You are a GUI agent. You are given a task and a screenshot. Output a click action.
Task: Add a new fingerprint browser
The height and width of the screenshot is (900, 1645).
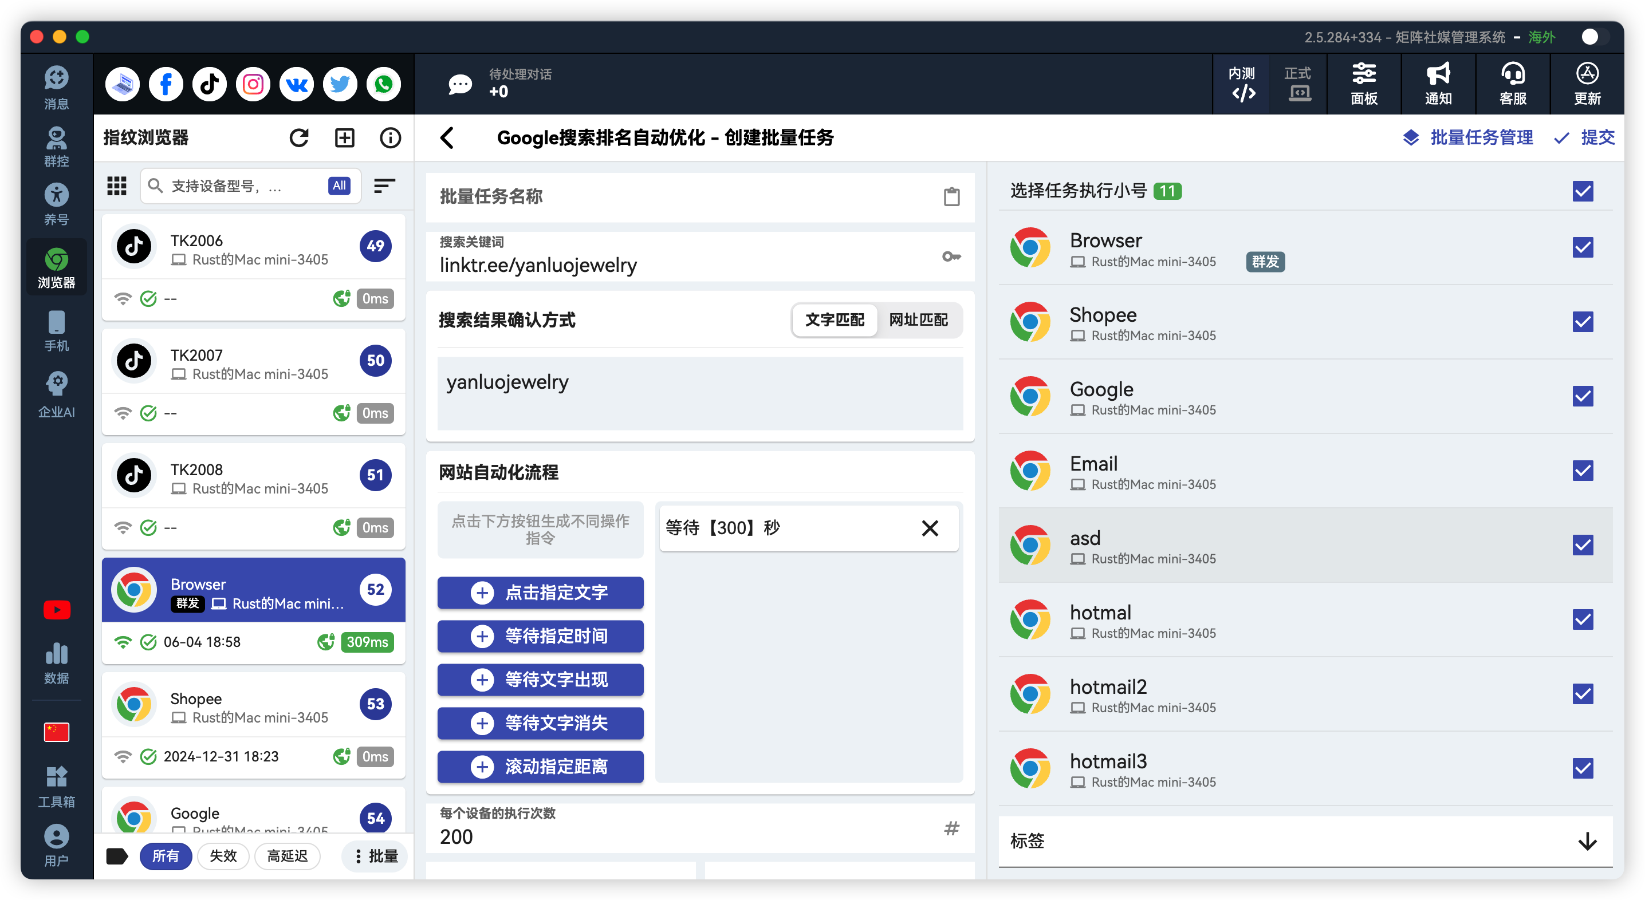(345, 137)
